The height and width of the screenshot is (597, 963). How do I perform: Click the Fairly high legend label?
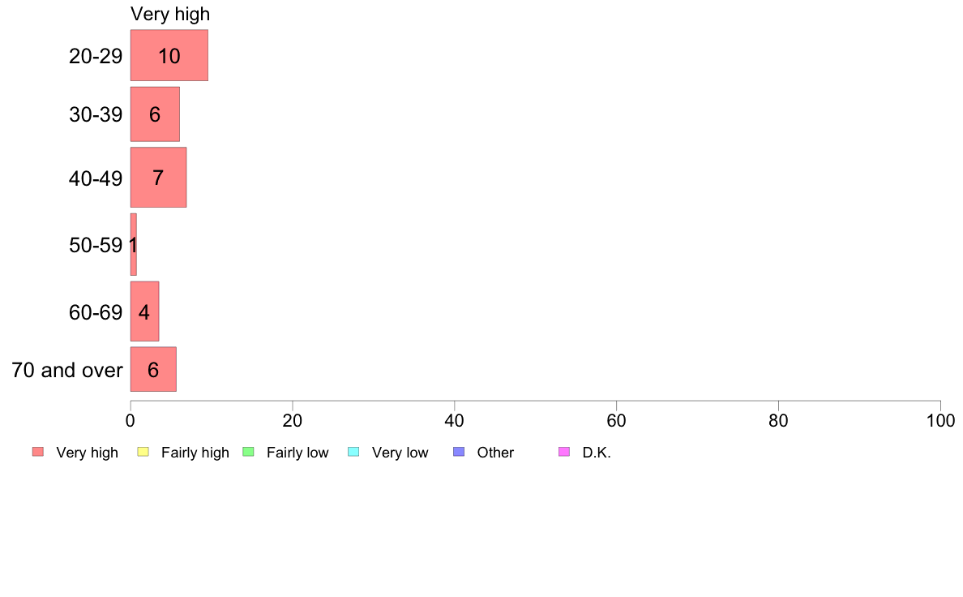point(195,453)
